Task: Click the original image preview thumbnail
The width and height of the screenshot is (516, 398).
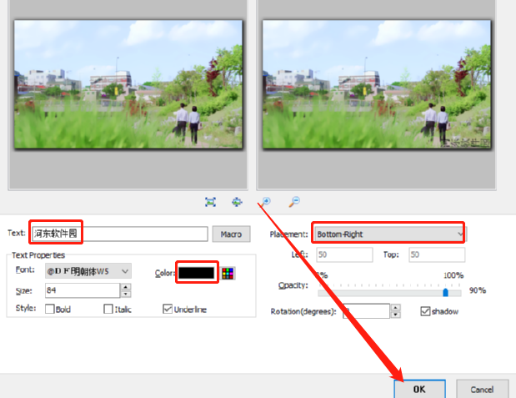Action: [128, 84]
